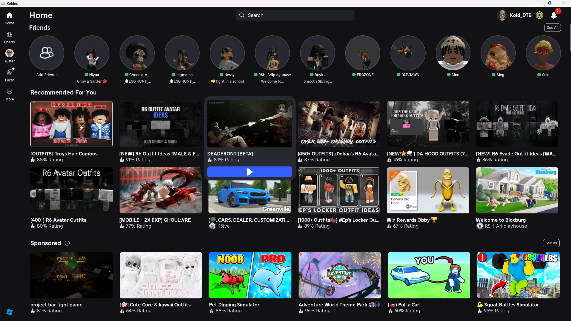Open R6 Evade Outfit Ideas thumbnail
The image size is (571, 321).
(517, 124)
